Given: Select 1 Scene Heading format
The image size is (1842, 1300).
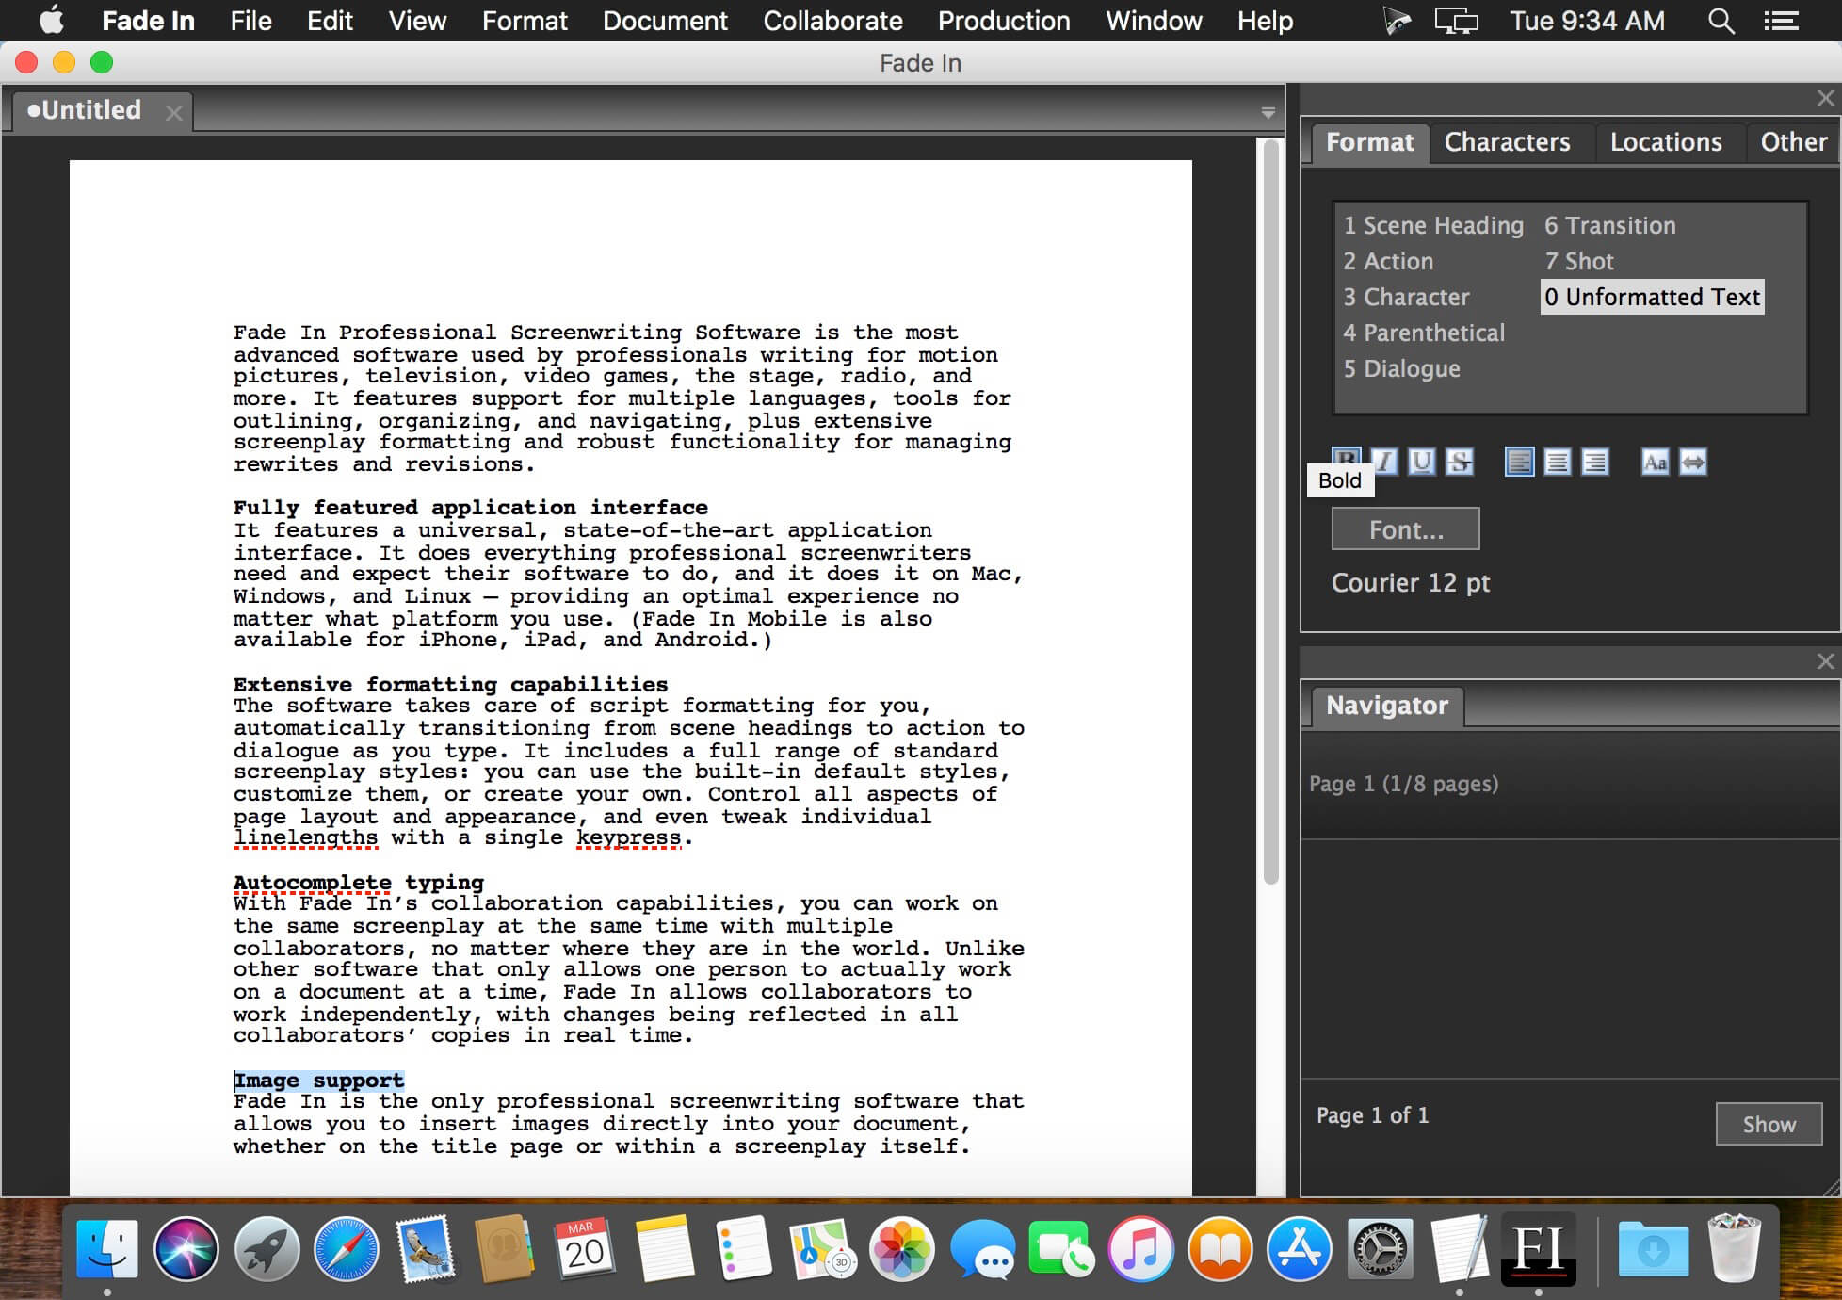Looking at the screenshot, I should [1430, 223].
